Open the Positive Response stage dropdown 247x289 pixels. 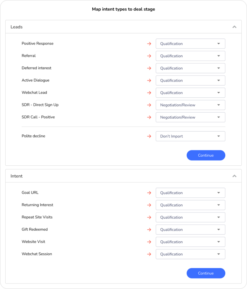pos(190,44)
